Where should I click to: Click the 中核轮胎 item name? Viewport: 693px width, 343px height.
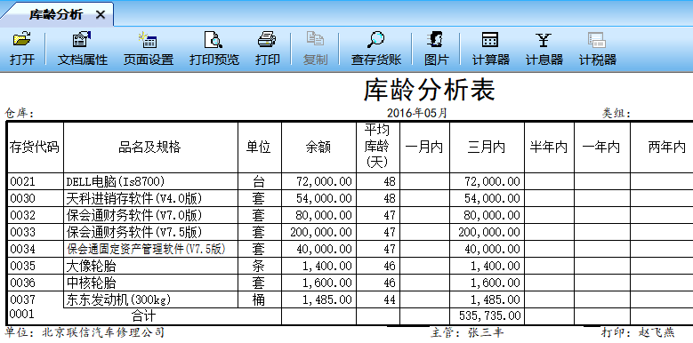coord(91,283)
